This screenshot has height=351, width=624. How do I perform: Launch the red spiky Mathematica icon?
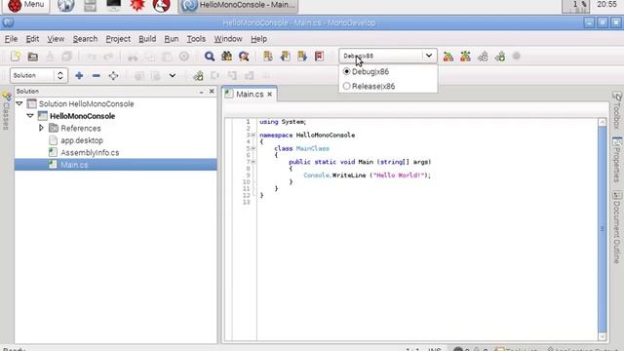click(x=137, y=5)
